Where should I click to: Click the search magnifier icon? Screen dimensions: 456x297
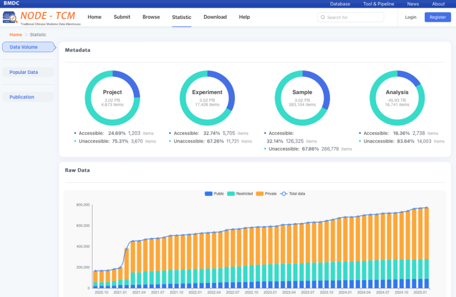[323, 17]
